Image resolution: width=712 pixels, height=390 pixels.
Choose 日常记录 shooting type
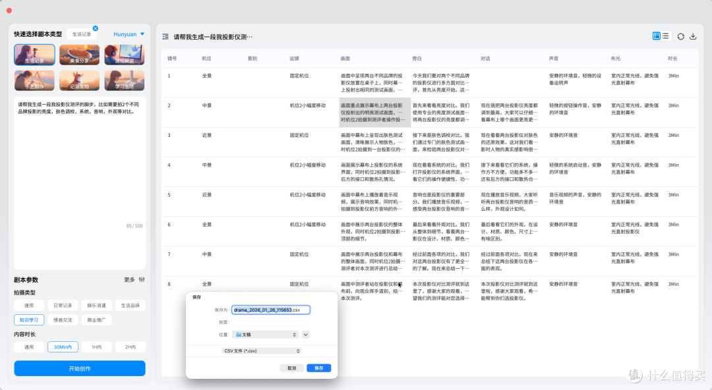pos(63,306)
